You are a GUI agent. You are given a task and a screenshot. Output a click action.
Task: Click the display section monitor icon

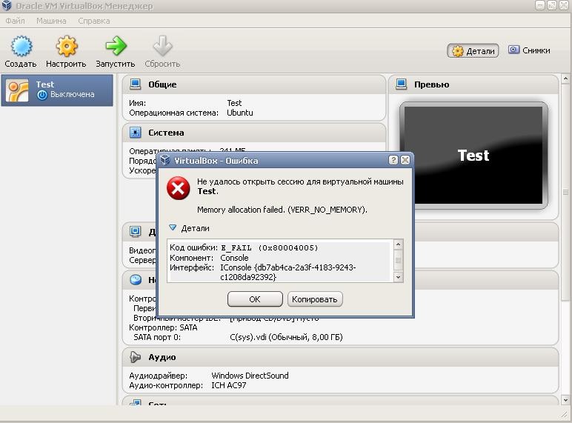click(136, 231)
